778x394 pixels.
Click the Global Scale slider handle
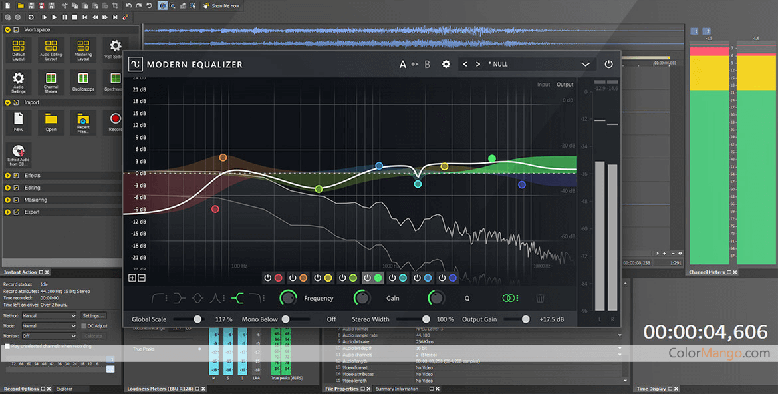coord(197,319)
